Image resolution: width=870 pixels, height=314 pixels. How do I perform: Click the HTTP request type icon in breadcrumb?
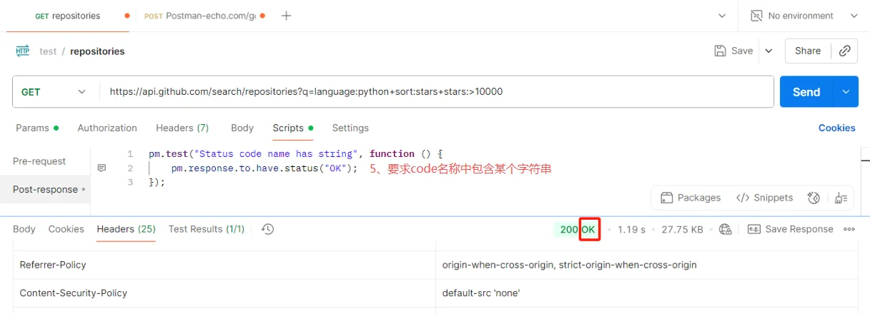[x=23, y=51]
